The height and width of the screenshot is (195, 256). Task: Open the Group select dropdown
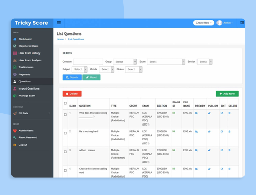pos(125,62)
